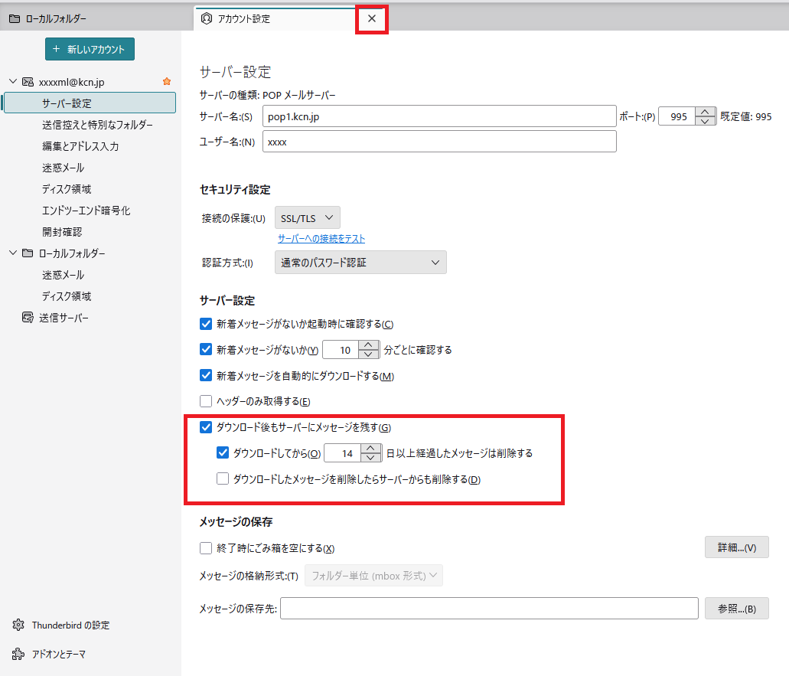Click the Thunderbird settings gear icon
The height and width of the screenshot is (676, 789).
click(x=18, y=625)
